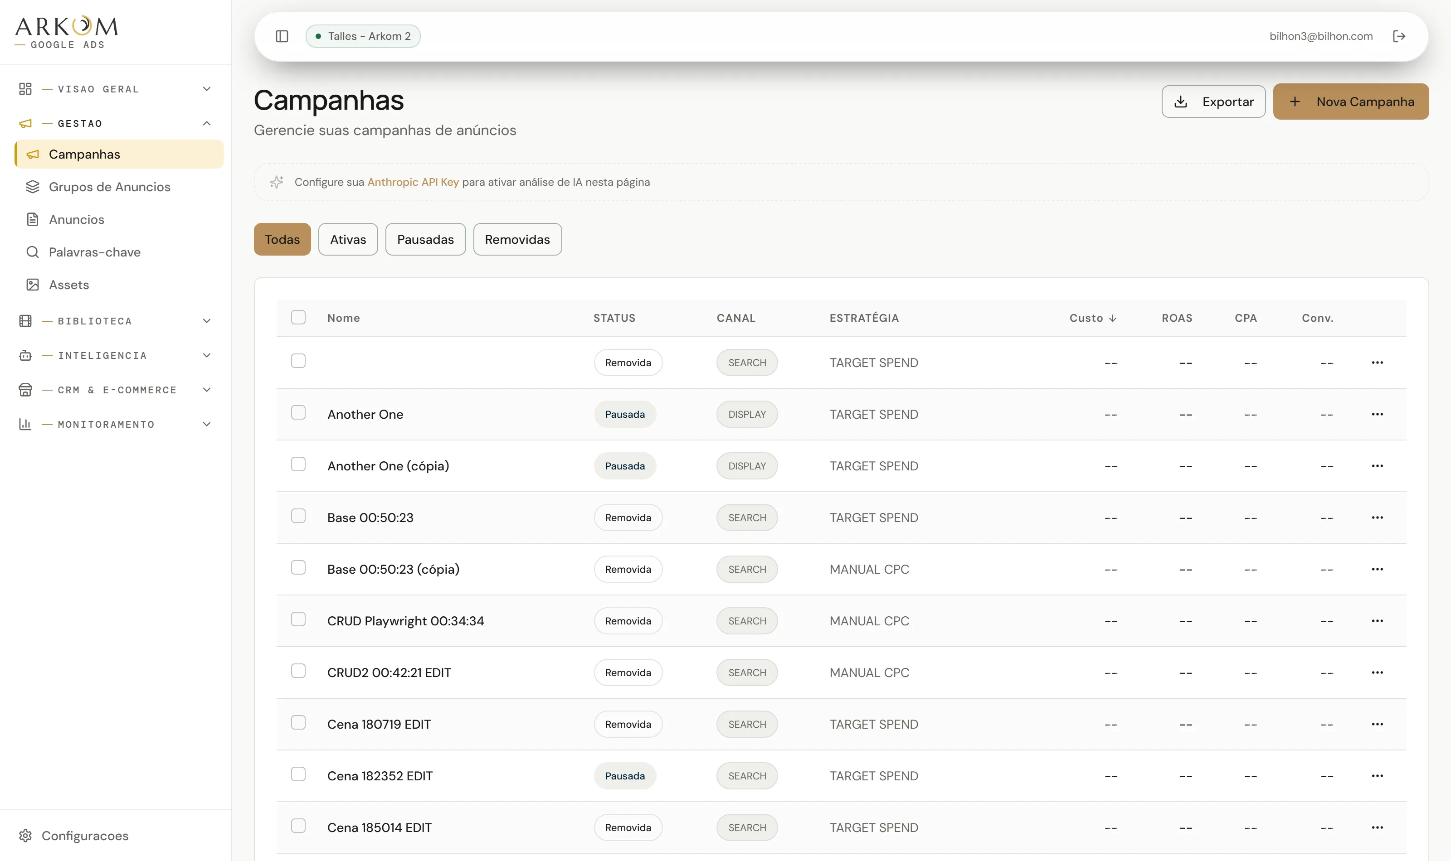Screen dimensions: 1451x861
Task: Toggle the sidebar panel icon
Action: 282,36
